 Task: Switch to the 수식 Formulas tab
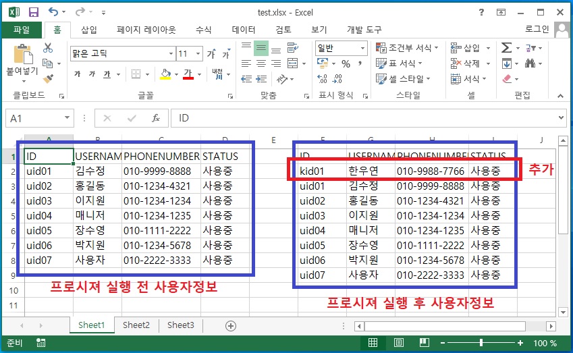coord(204,30)
